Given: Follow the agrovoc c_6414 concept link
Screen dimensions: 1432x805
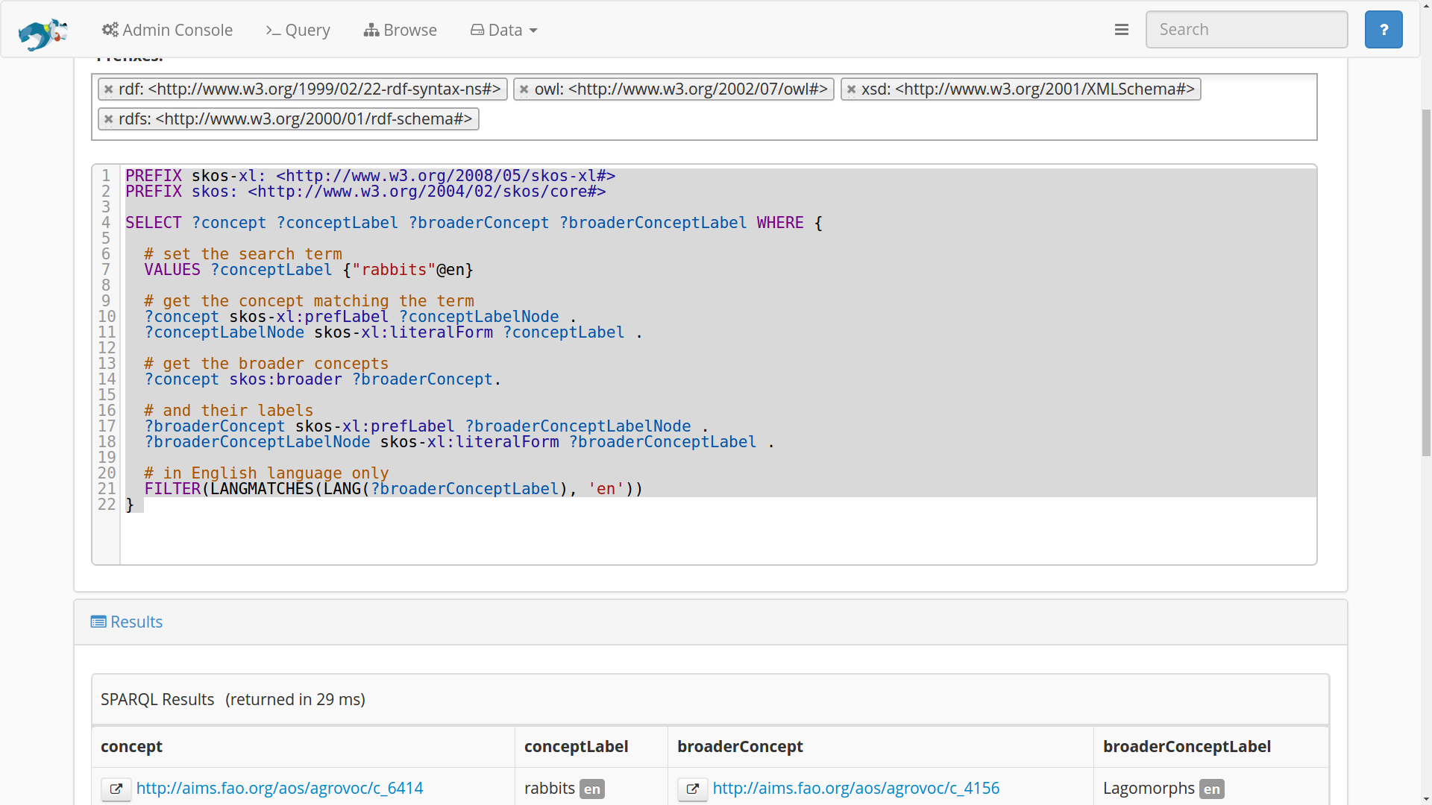Looking at the screenshot, I should pyautogui.click(x=280, y=788).
